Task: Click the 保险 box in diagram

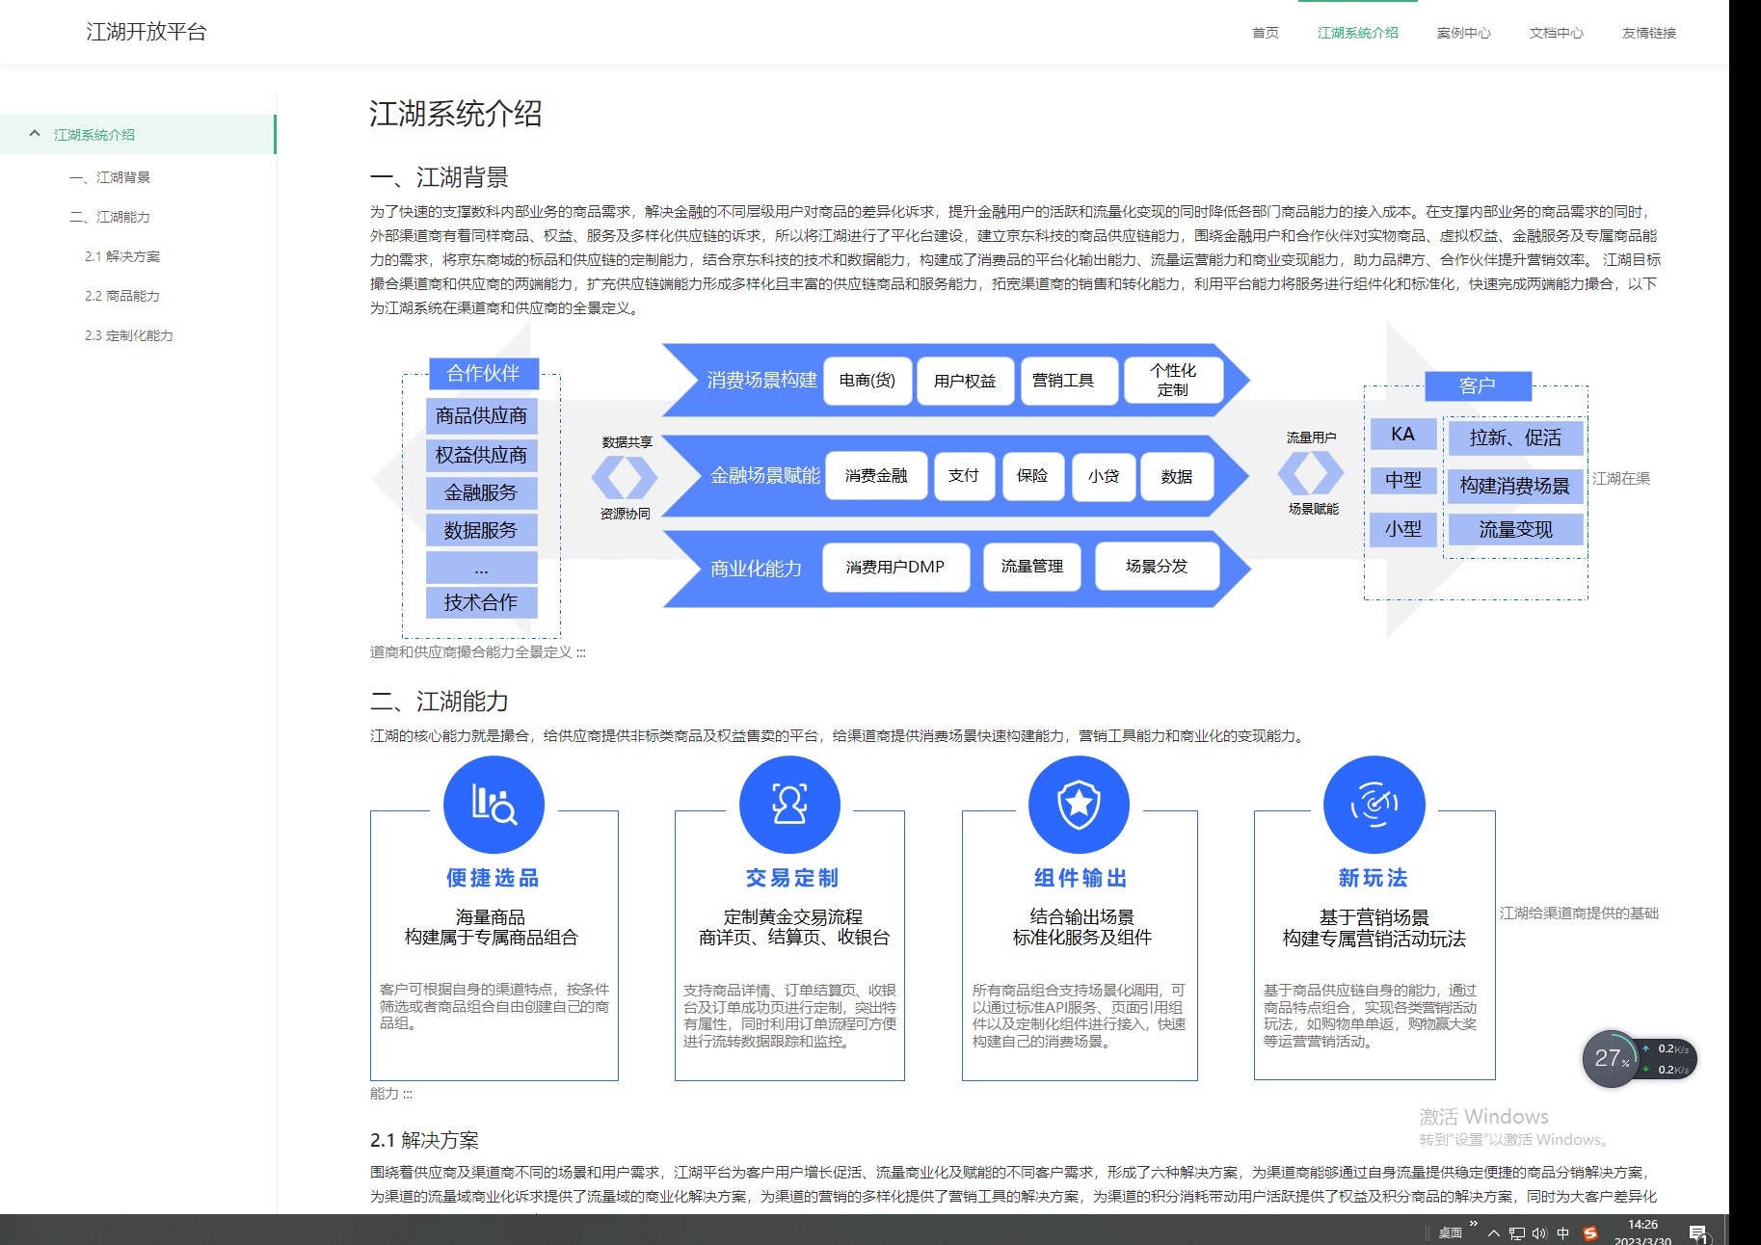Action: pyautogui.click(x=1032, y=476)
